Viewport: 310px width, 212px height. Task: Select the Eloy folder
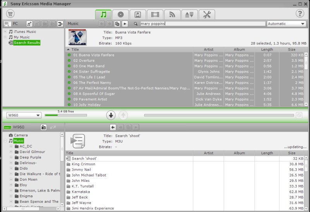click(23, 185)
